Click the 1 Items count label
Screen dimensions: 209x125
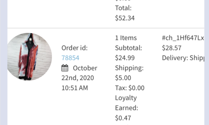(126, 38)
